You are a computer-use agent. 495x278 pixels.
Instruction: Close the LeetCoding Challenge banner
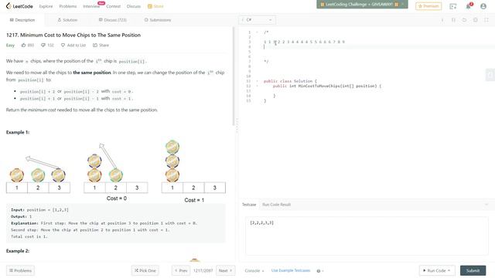[403, 5]
